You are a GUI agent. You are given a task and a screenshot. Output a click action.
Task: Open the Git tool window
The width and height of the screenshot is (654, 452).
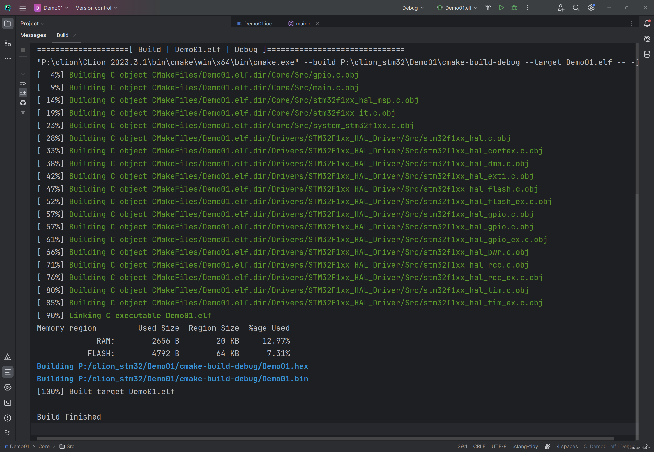coord(8,433)
